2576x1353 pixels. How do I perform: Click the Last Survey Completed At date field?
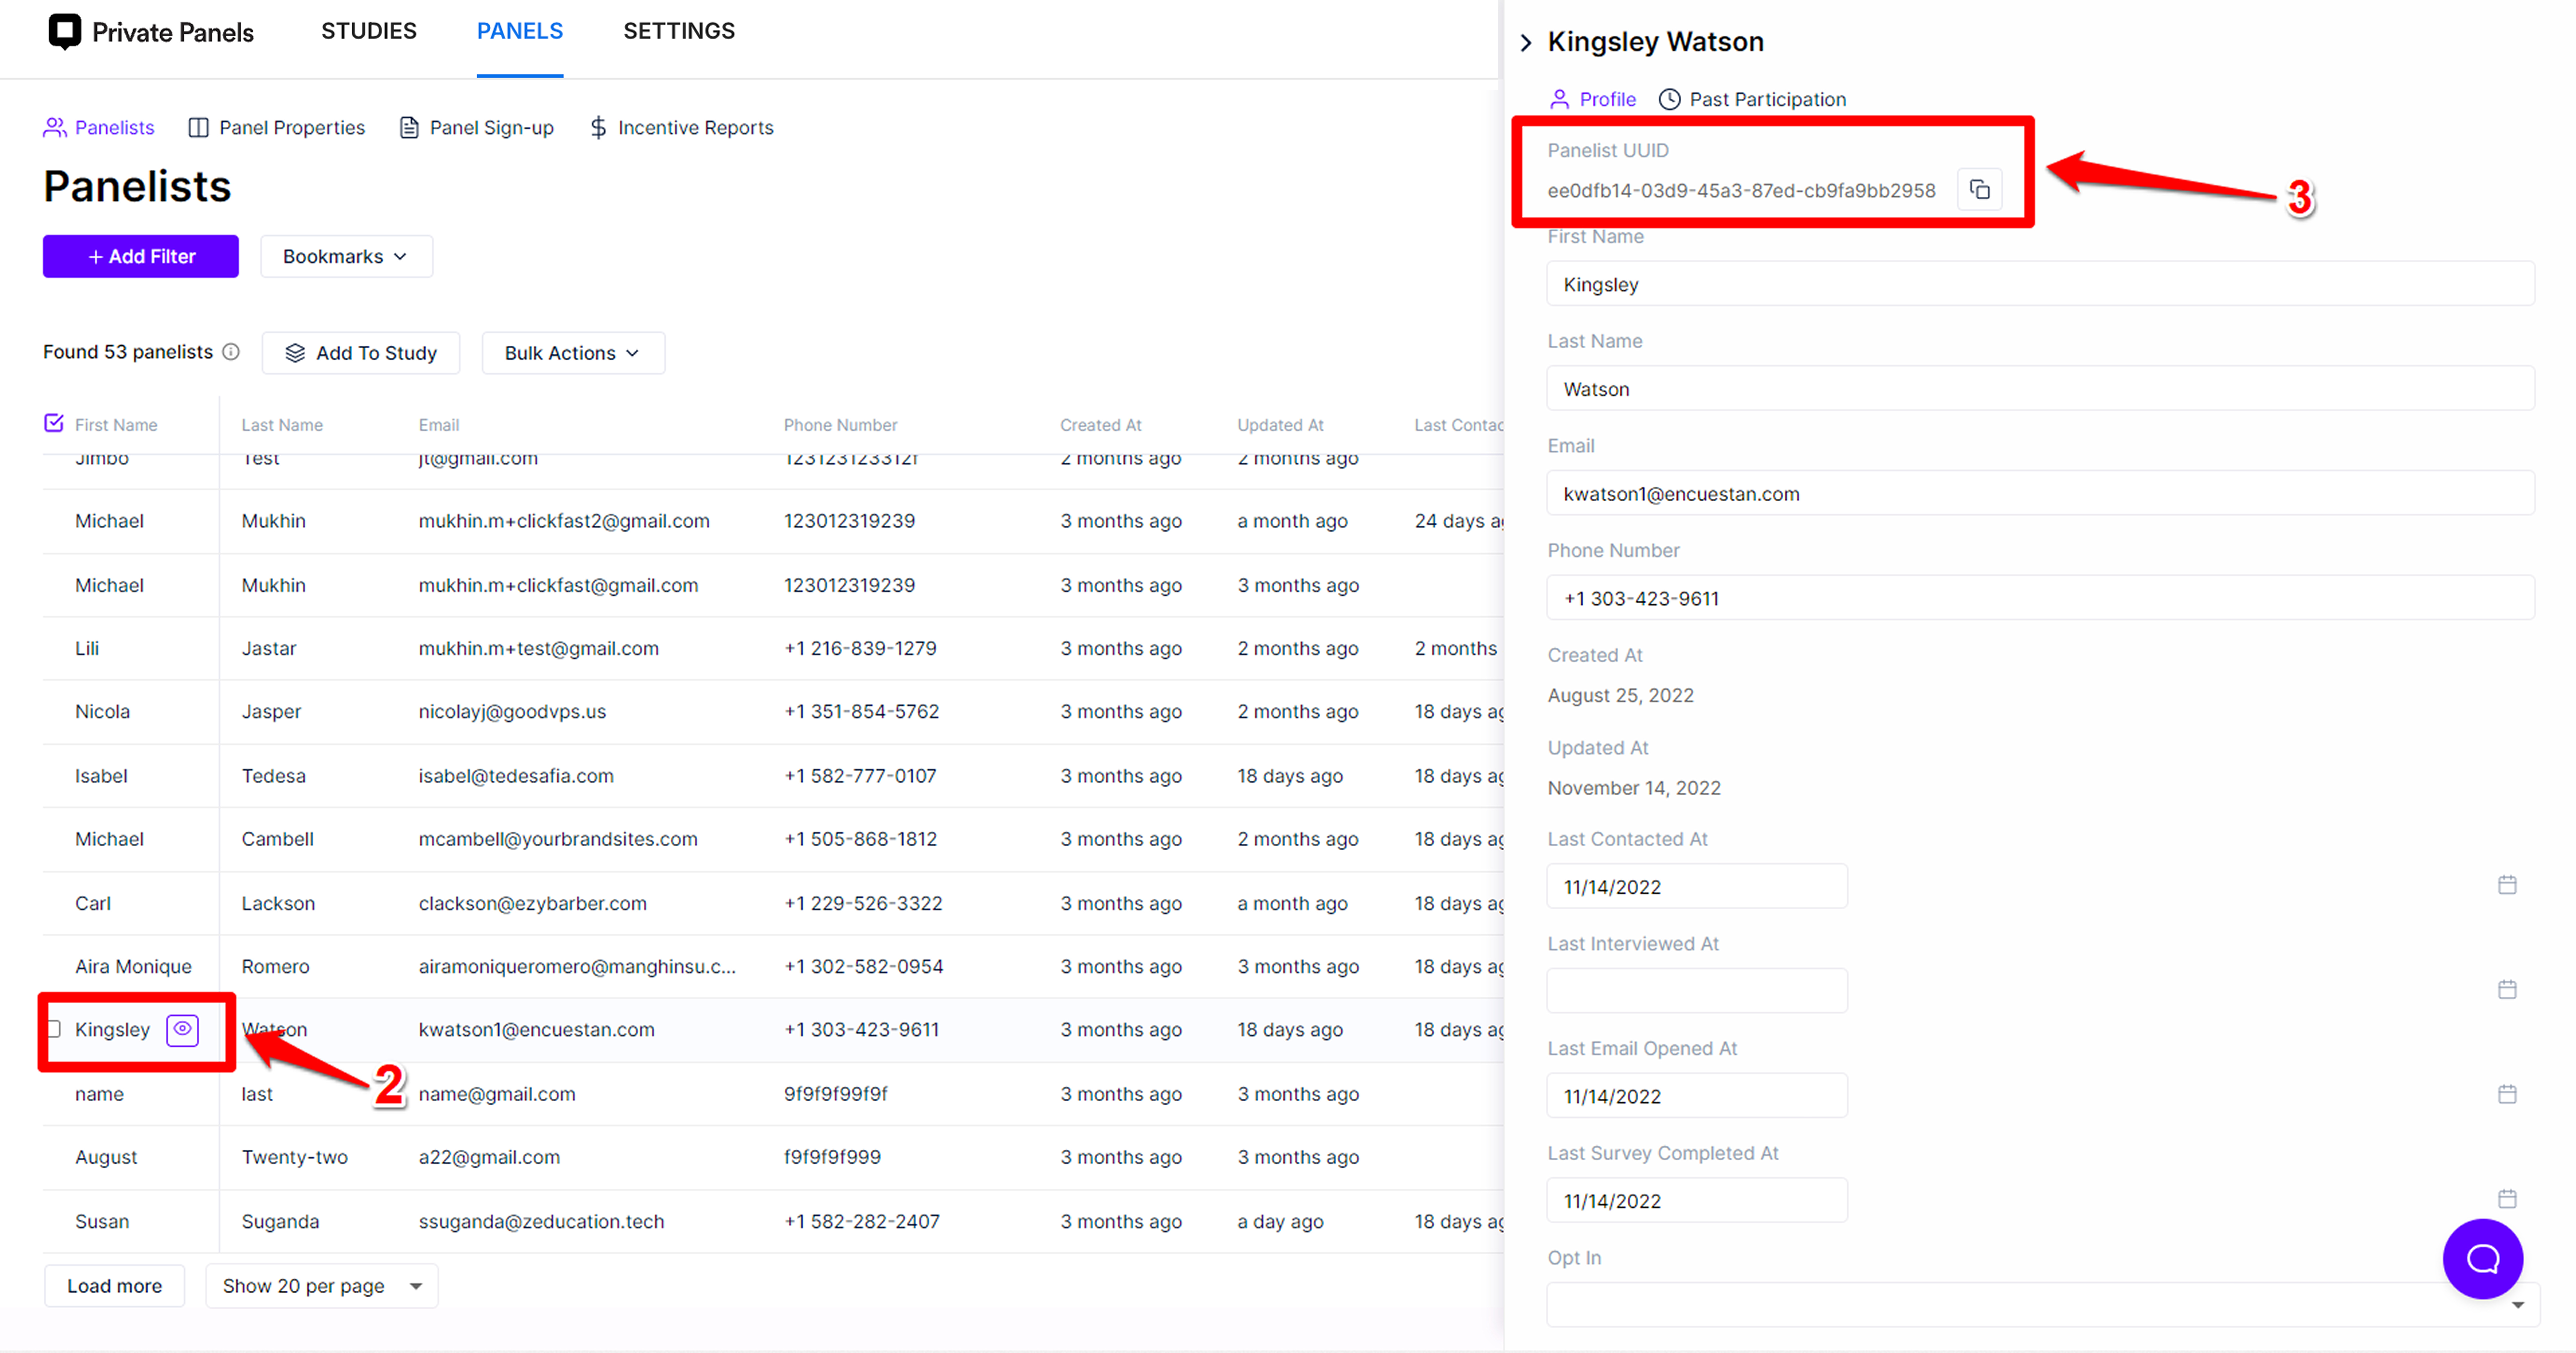pos(1697,1200)
